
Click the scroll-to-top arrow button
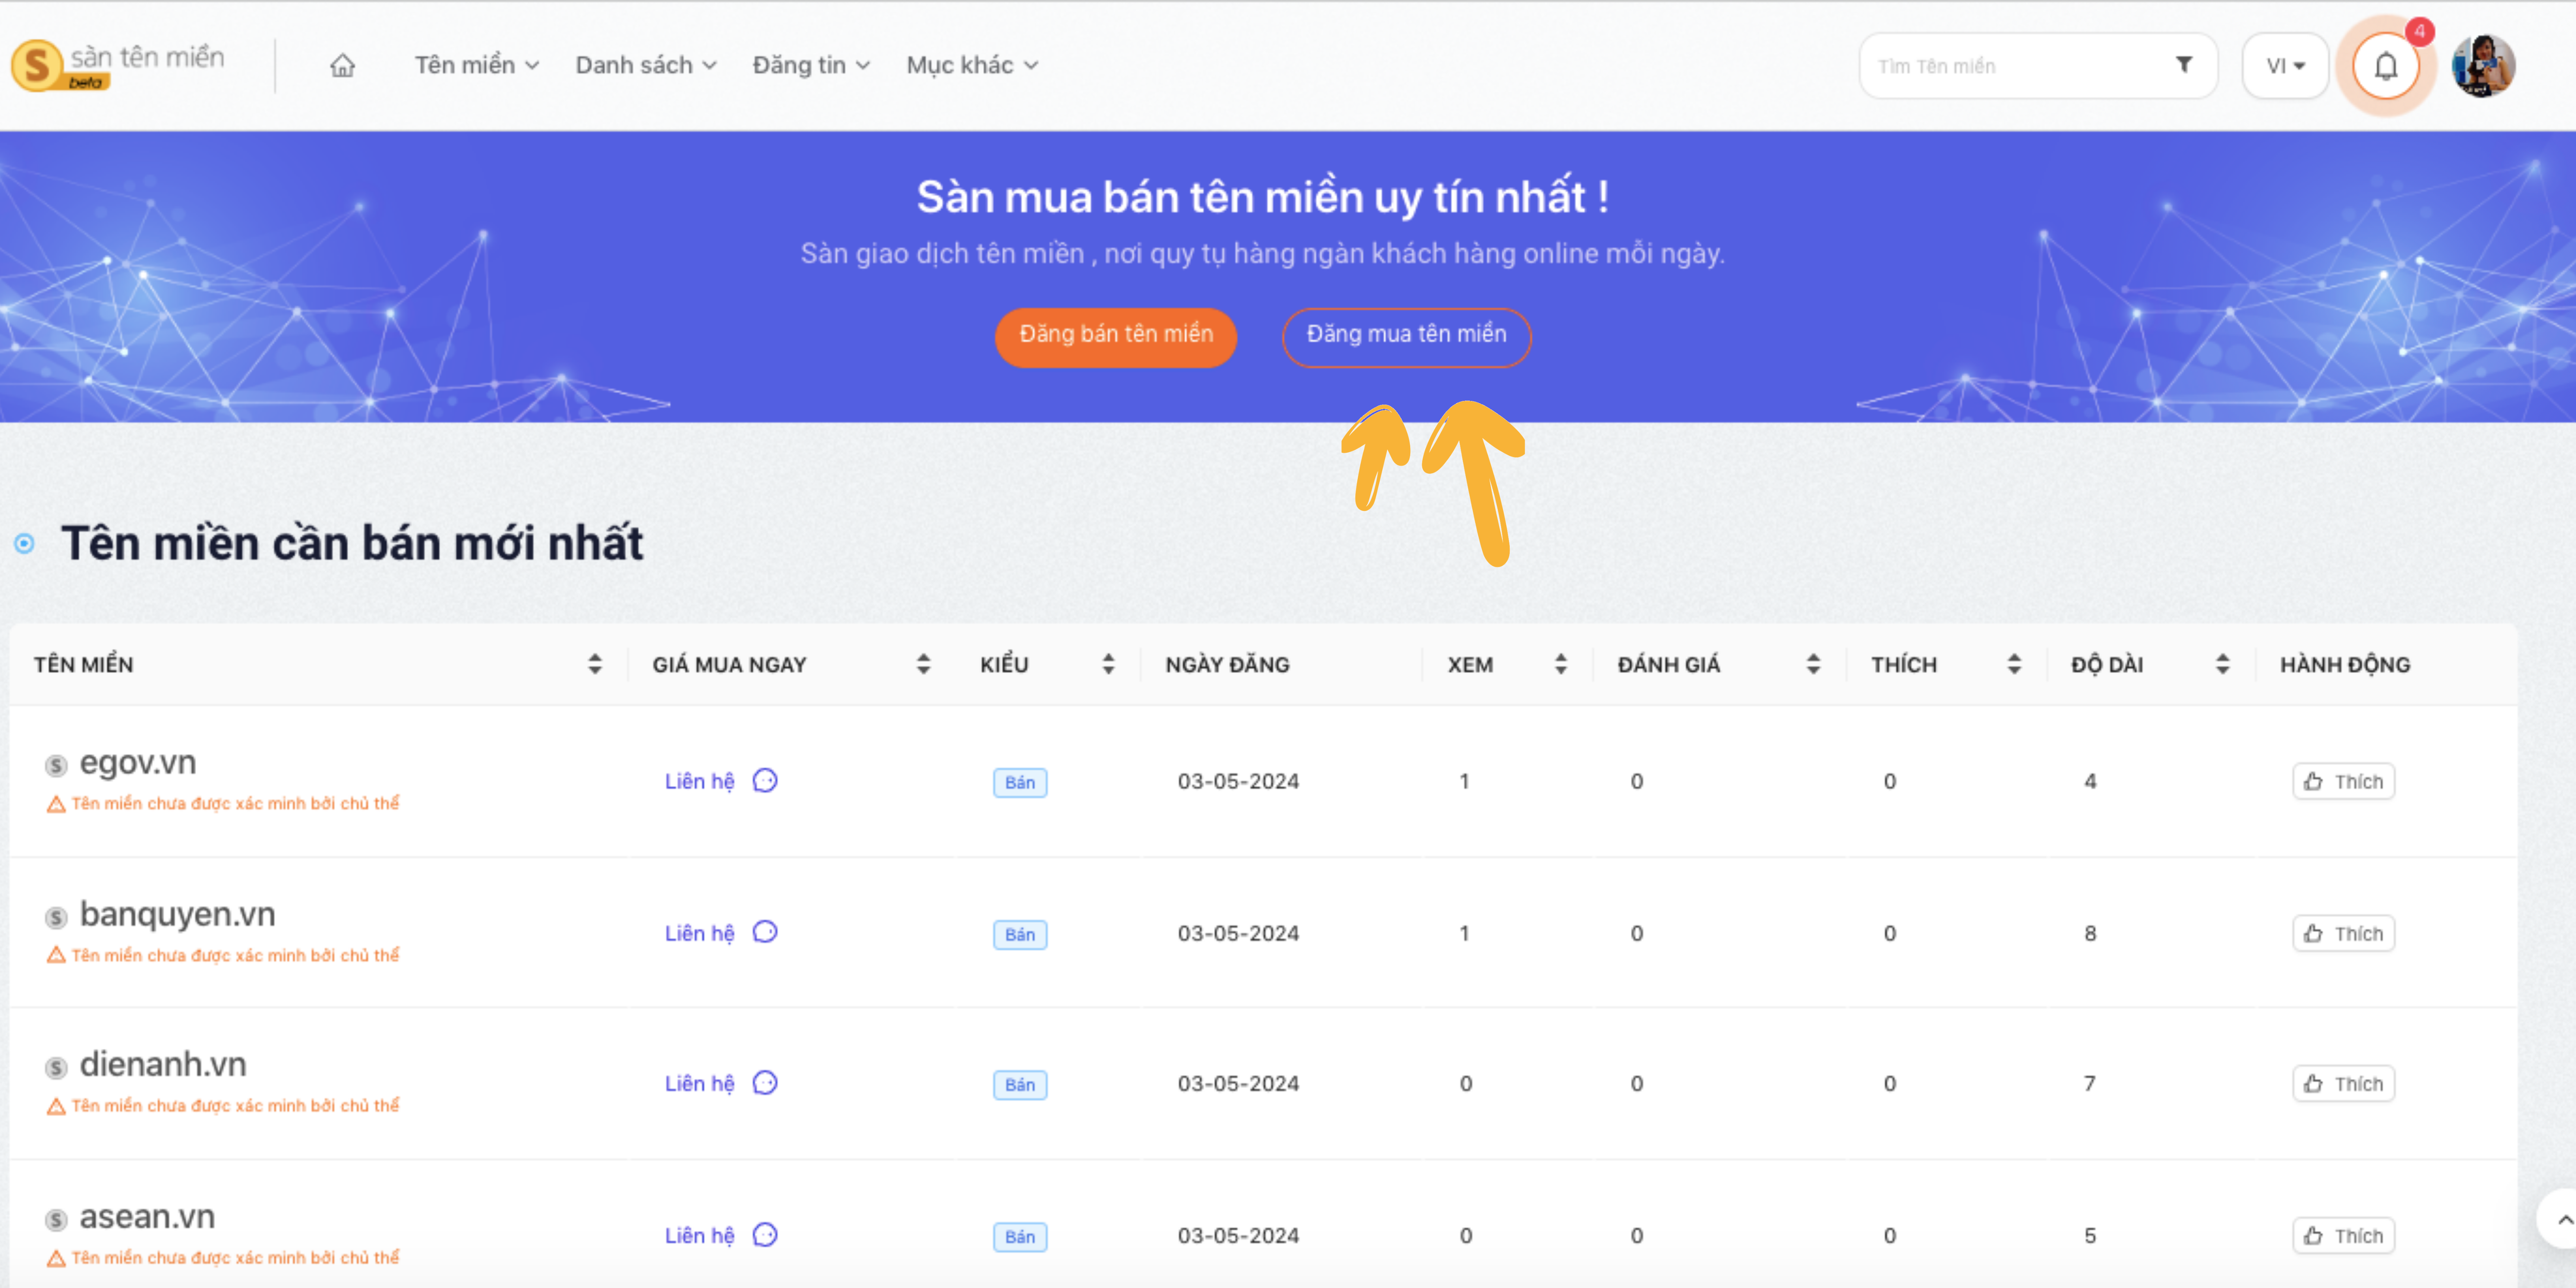2560,1219
